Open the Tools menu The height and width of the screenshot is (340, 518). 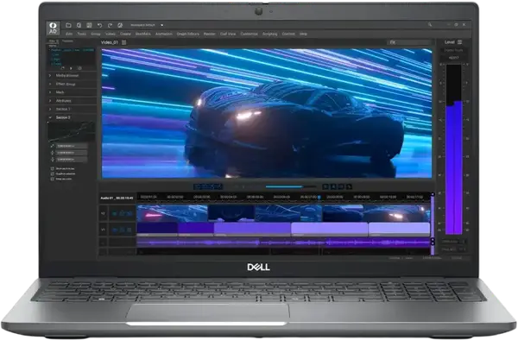(x=82, y=34)
